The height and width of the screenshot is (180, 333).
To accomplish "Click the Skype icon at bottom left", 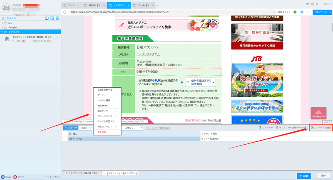I will [x=3, y=177].
